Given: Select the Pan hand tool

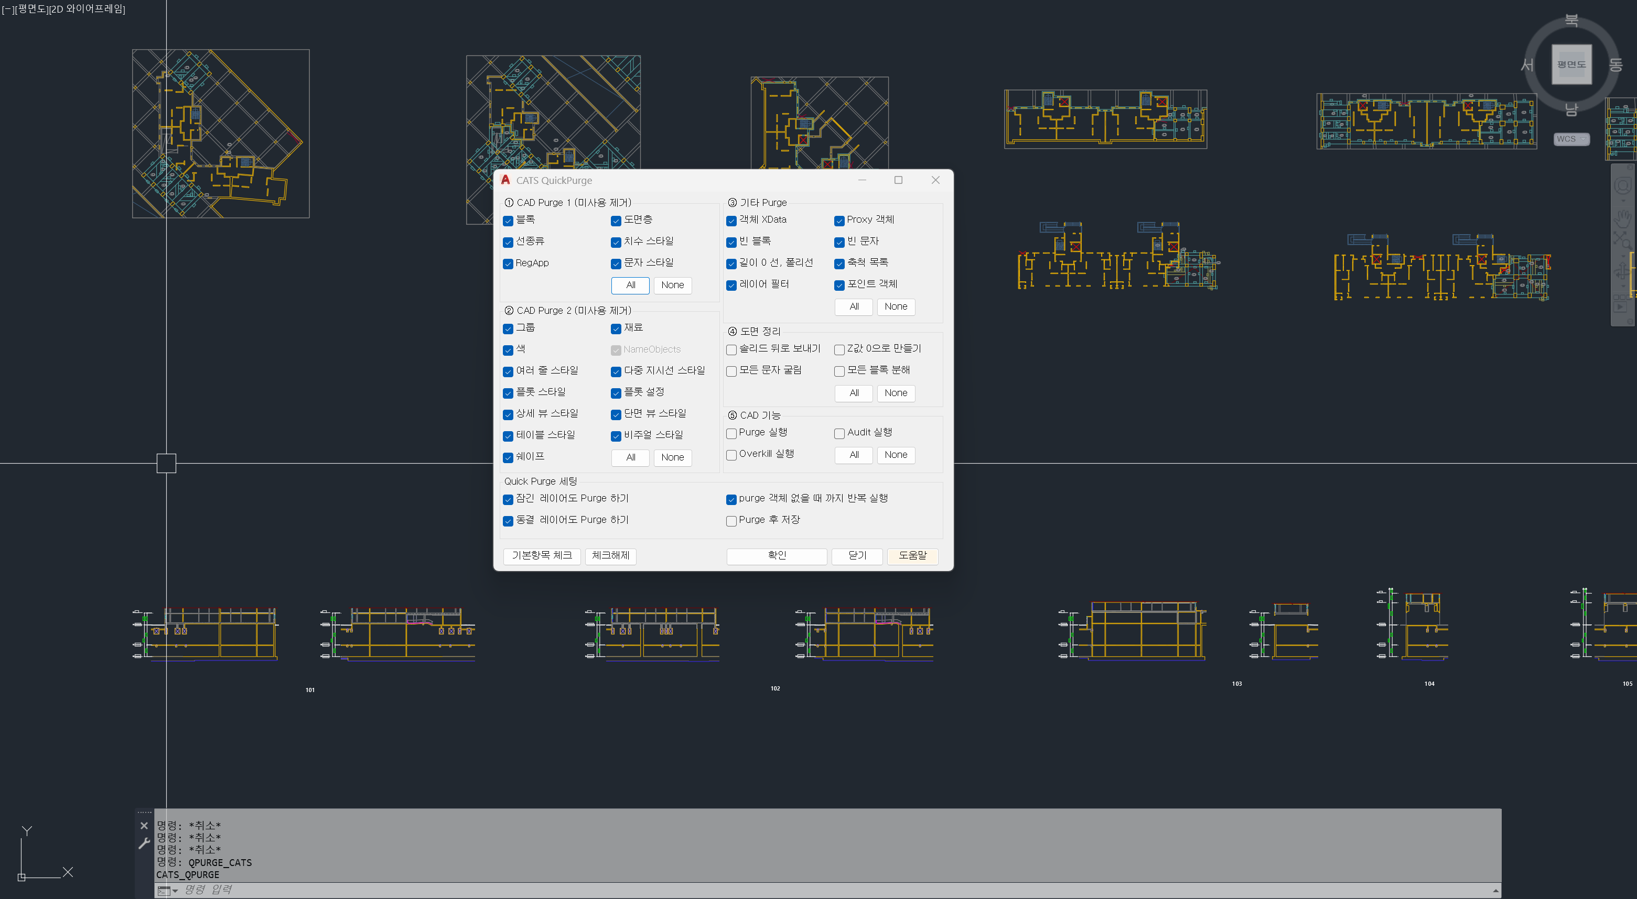Looking at the screenshot, I should [x=1622, y=218].
